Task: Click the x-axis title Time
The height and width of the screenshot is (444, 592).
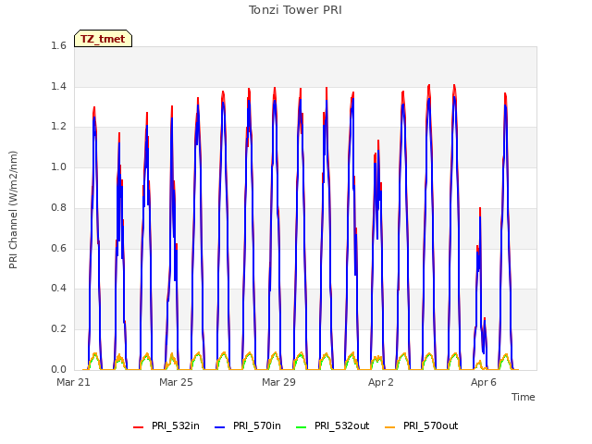Action: coord(524,397)
